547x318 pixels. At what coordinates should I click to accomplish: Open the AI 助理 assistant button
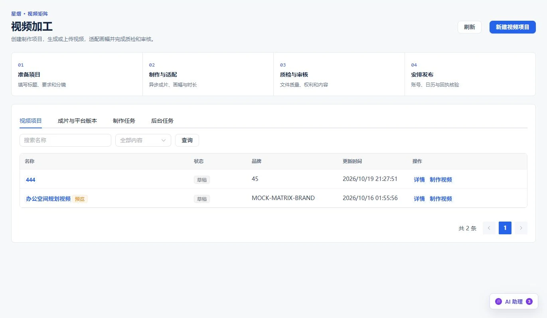[513, 302]
